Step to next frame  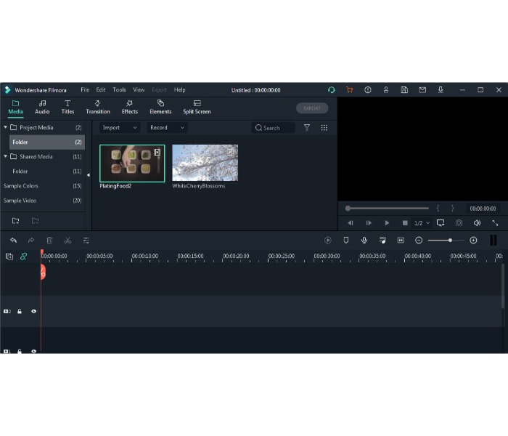369,223
